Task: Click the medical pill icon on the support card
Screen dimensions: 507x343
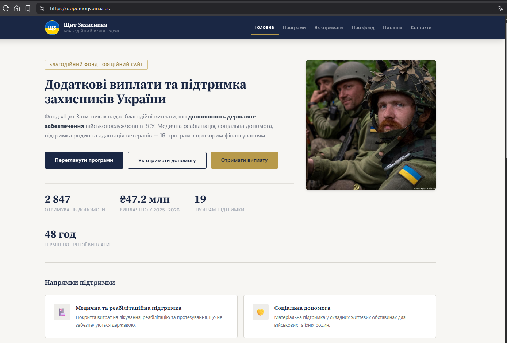Action: coord(62,312)
